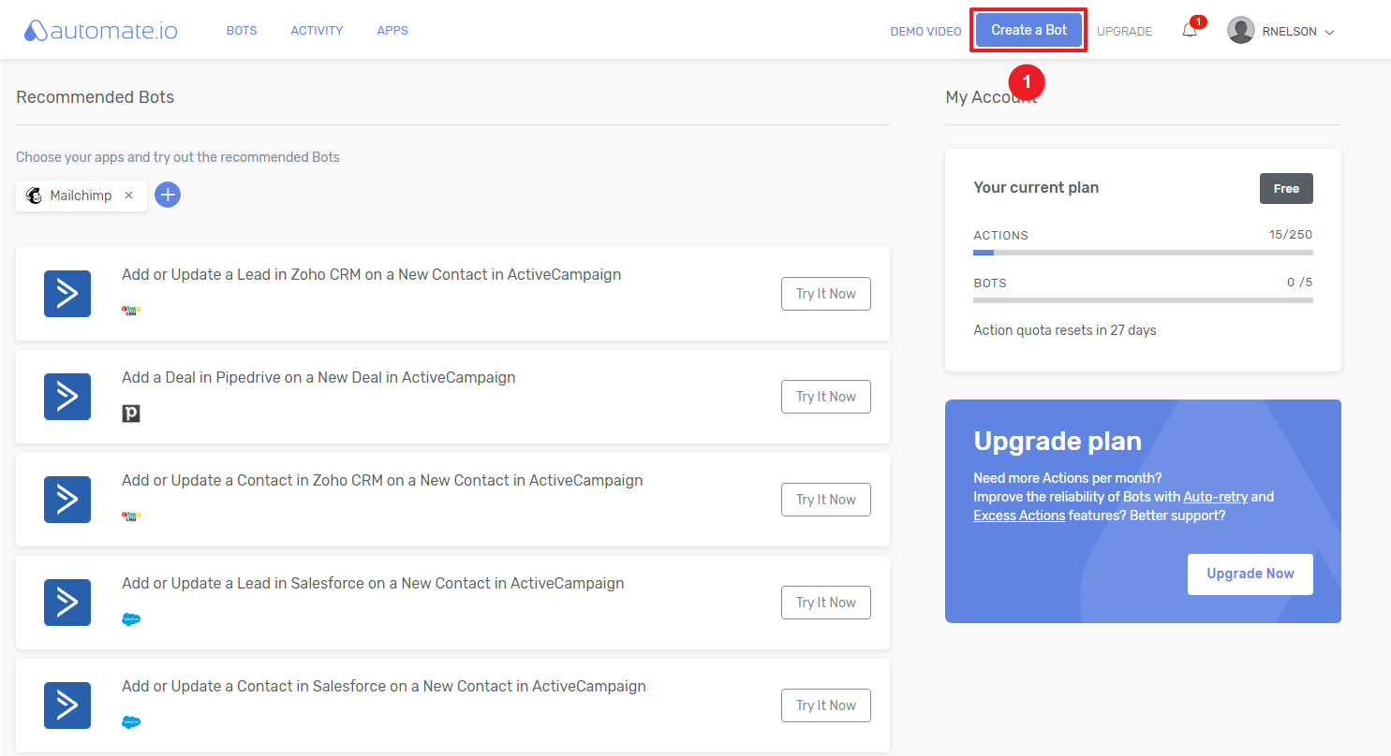
Task: Add another app with the plus icon
Action: pyautogui.click(x=168, y=195)
